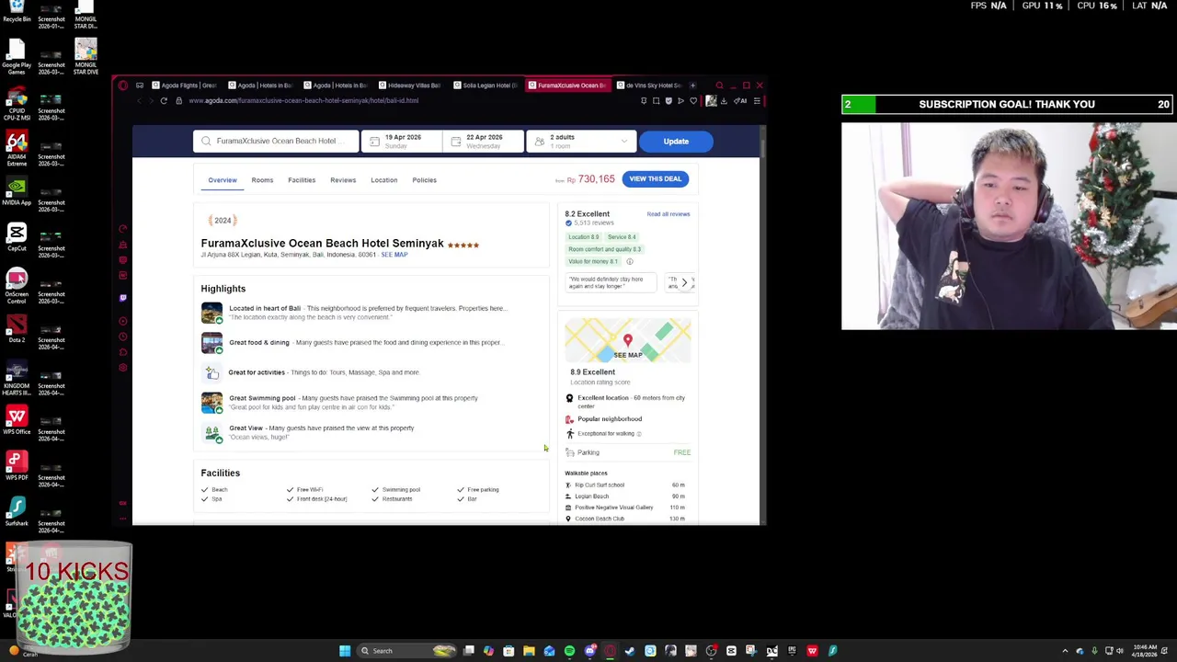Open WPS Office desktop shortcut

17,420
